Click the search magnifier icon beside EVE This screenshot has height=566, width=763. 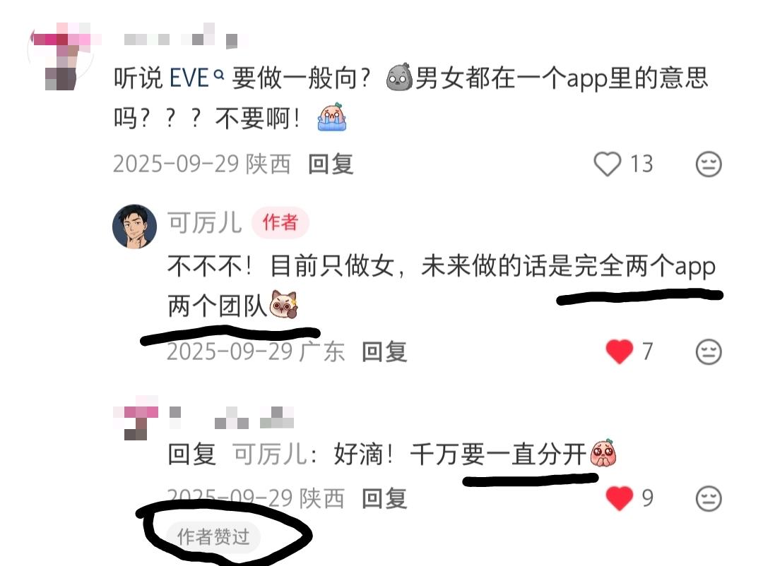[219, 74]
